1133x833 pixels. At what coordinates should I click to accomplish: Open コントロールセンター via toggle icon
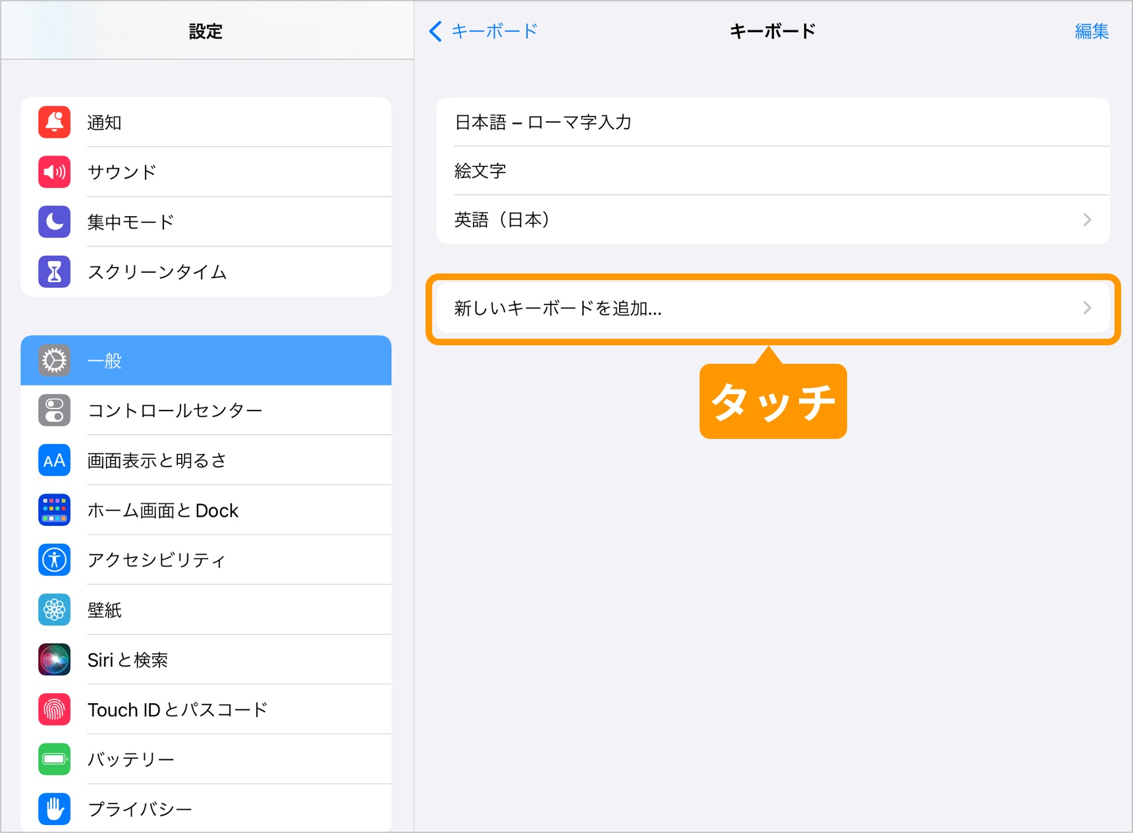click(x=54, y=410)
